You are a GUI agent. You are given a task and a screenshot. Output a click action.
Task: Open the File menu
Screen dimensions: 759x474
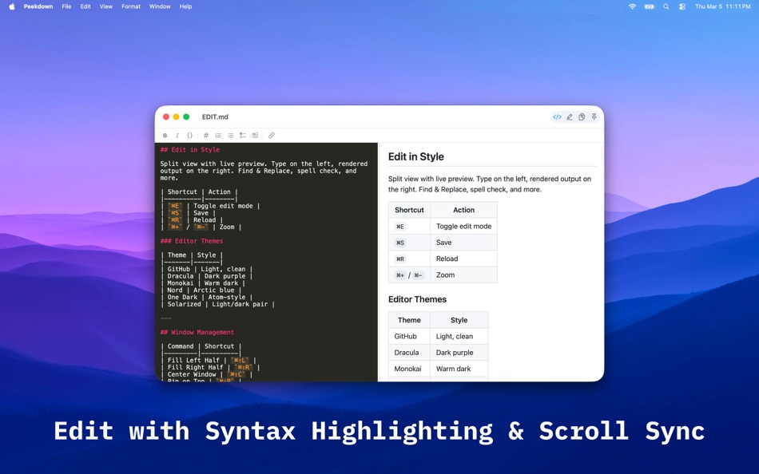click(x=66, y=6)
